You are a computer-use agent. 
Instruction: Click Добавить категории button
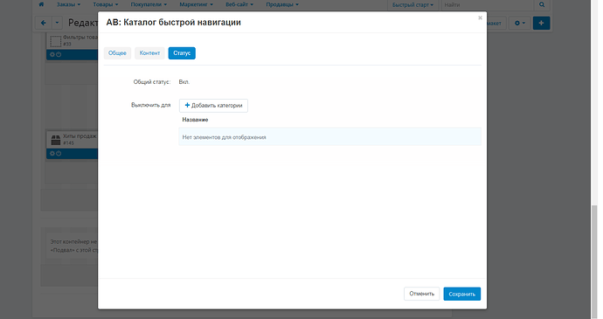pyautogui.click(x=213, y=106)
